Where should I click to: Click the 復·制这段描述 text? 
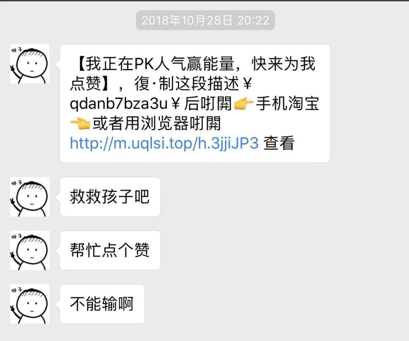coord(186,84)
